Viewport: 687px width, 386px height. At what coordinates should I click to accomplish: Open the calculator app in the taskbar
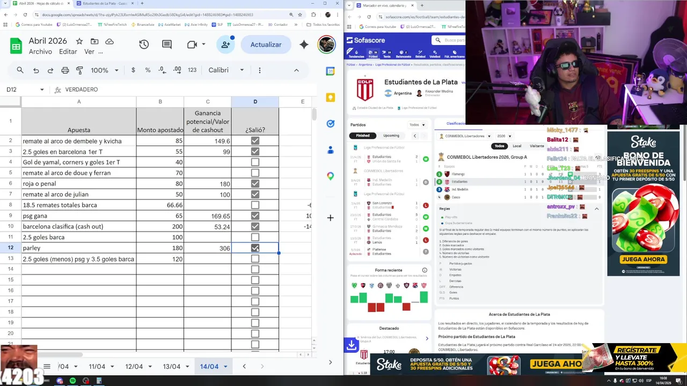point(99,381)
